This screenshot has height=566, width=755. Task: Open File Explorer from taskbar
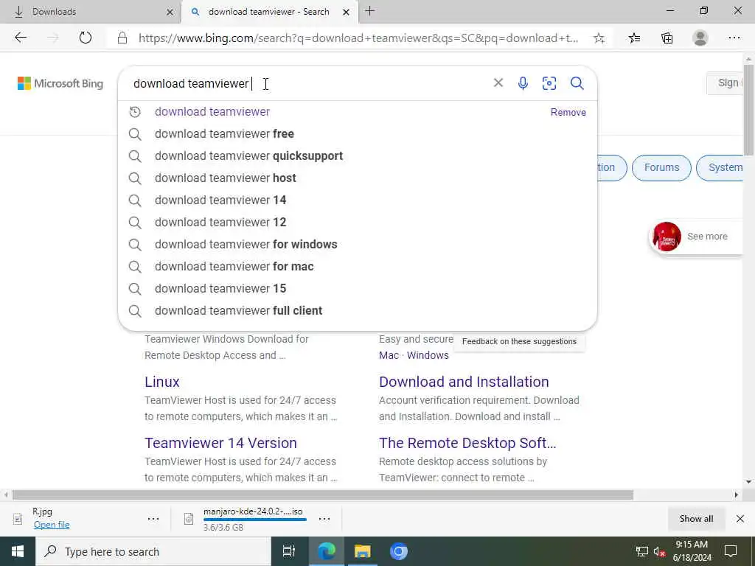(x=363, y=551)
